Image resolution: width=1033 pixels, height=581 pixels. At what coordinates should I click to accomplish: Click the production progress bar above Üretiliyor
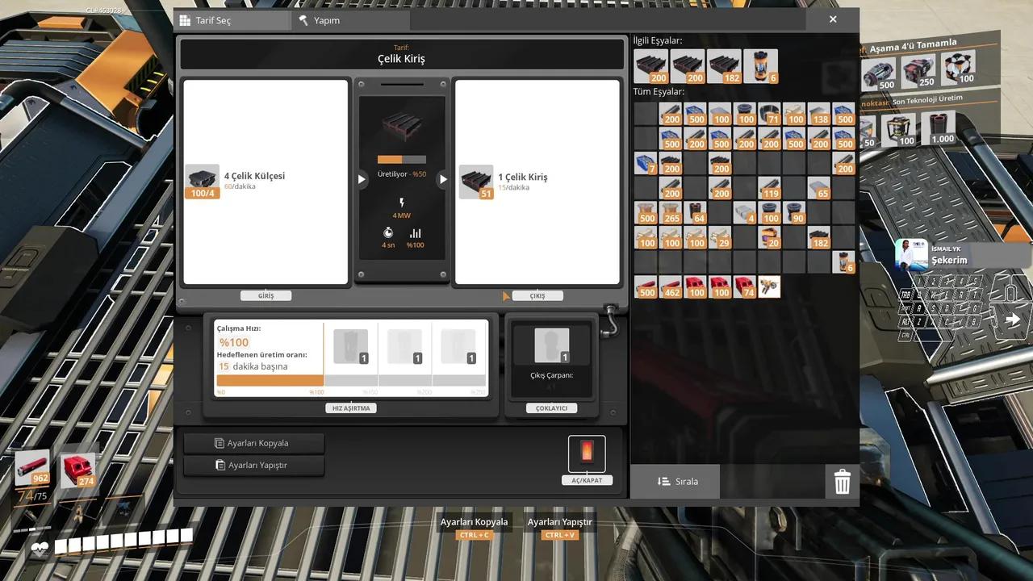(x=402, y=160)
